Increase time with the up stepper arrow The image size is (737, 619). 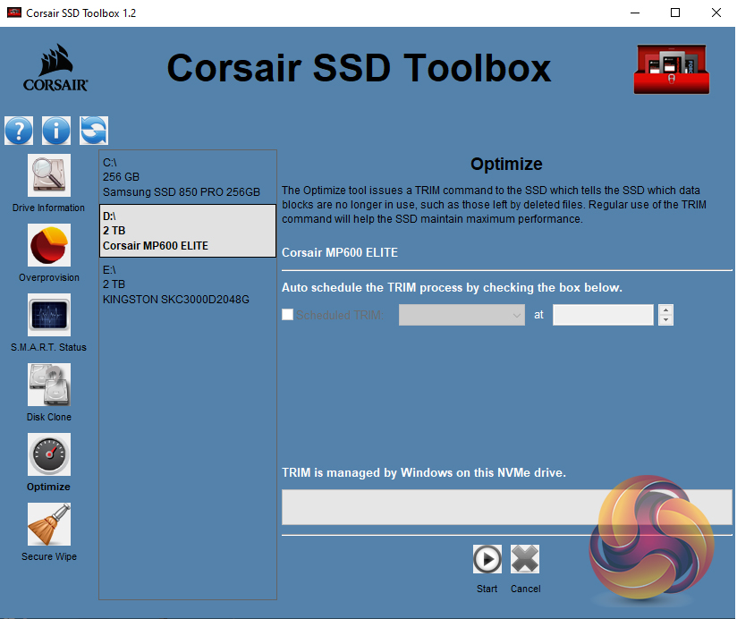(x=665, y=309)
